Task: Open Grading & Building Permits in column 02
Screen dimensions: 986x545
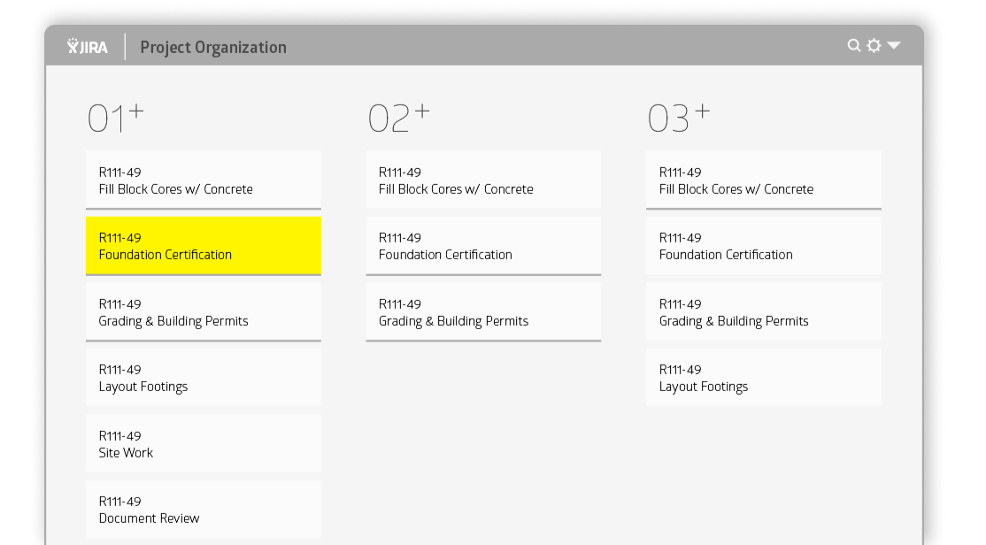Action: coord(483,311)
